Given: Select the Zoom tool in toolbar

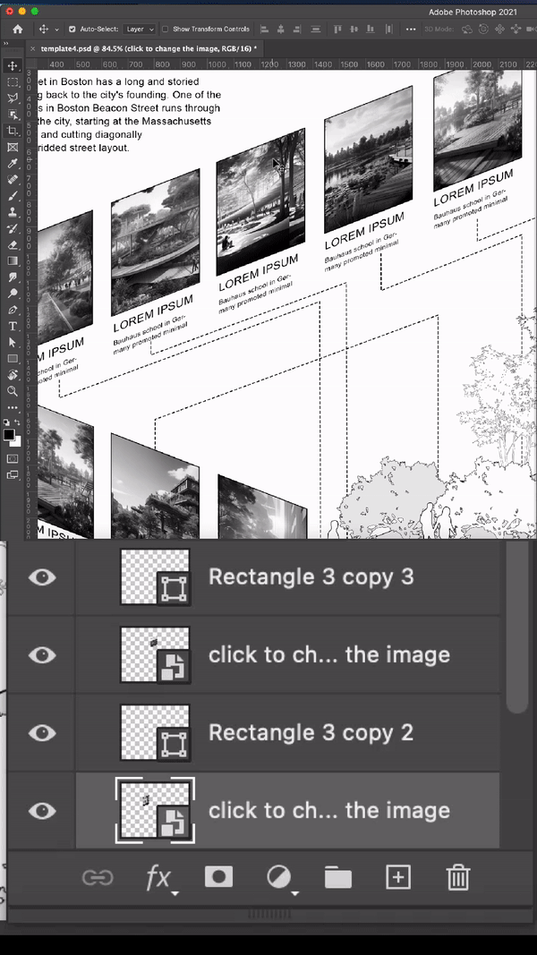Looking at the screenshot, I should [13, 391].
